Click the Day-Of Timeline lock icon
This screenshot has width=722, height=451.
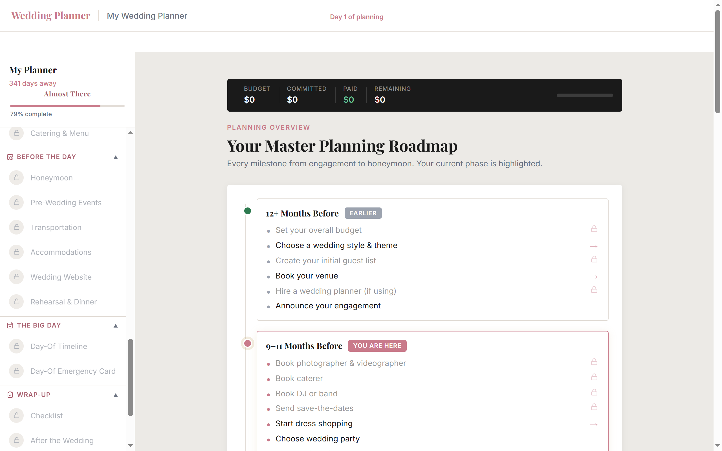16,346
